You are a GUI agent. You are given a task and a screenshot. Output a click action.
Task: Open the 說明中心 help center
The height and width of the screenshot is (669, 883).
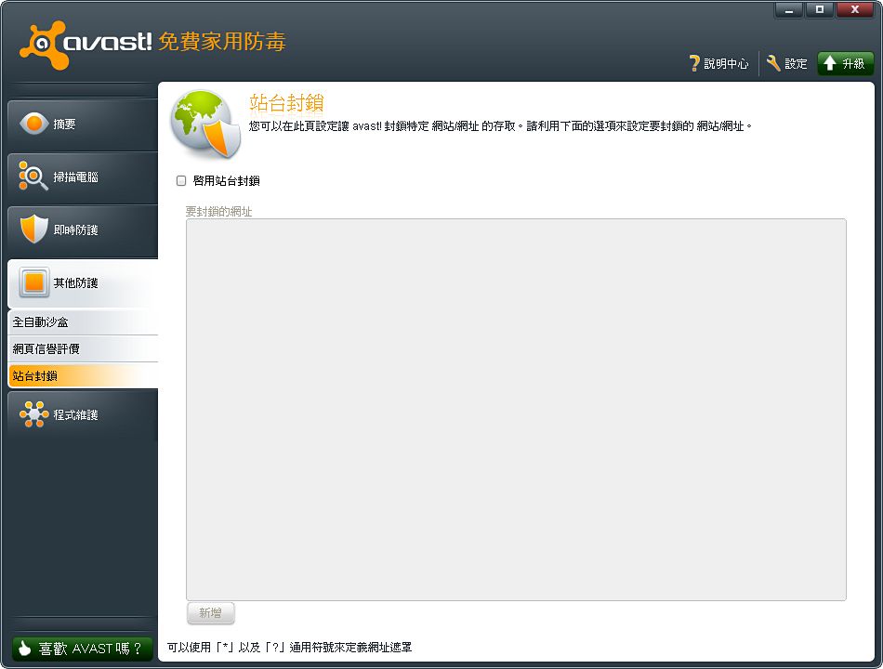tap(719, 63)
